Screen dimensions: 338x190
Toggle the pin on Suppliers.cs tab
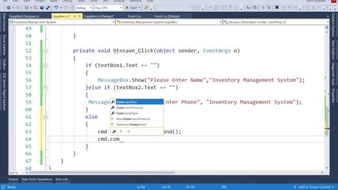click(x=75, y=16)
